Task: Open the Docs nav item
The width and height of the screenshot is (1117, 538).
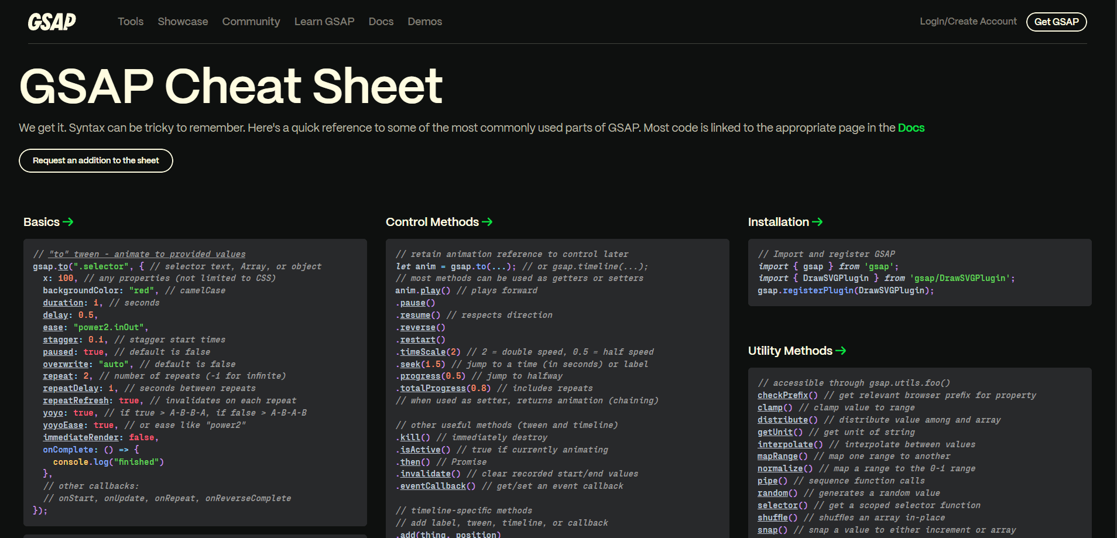Action: click(x=381, y=22)
